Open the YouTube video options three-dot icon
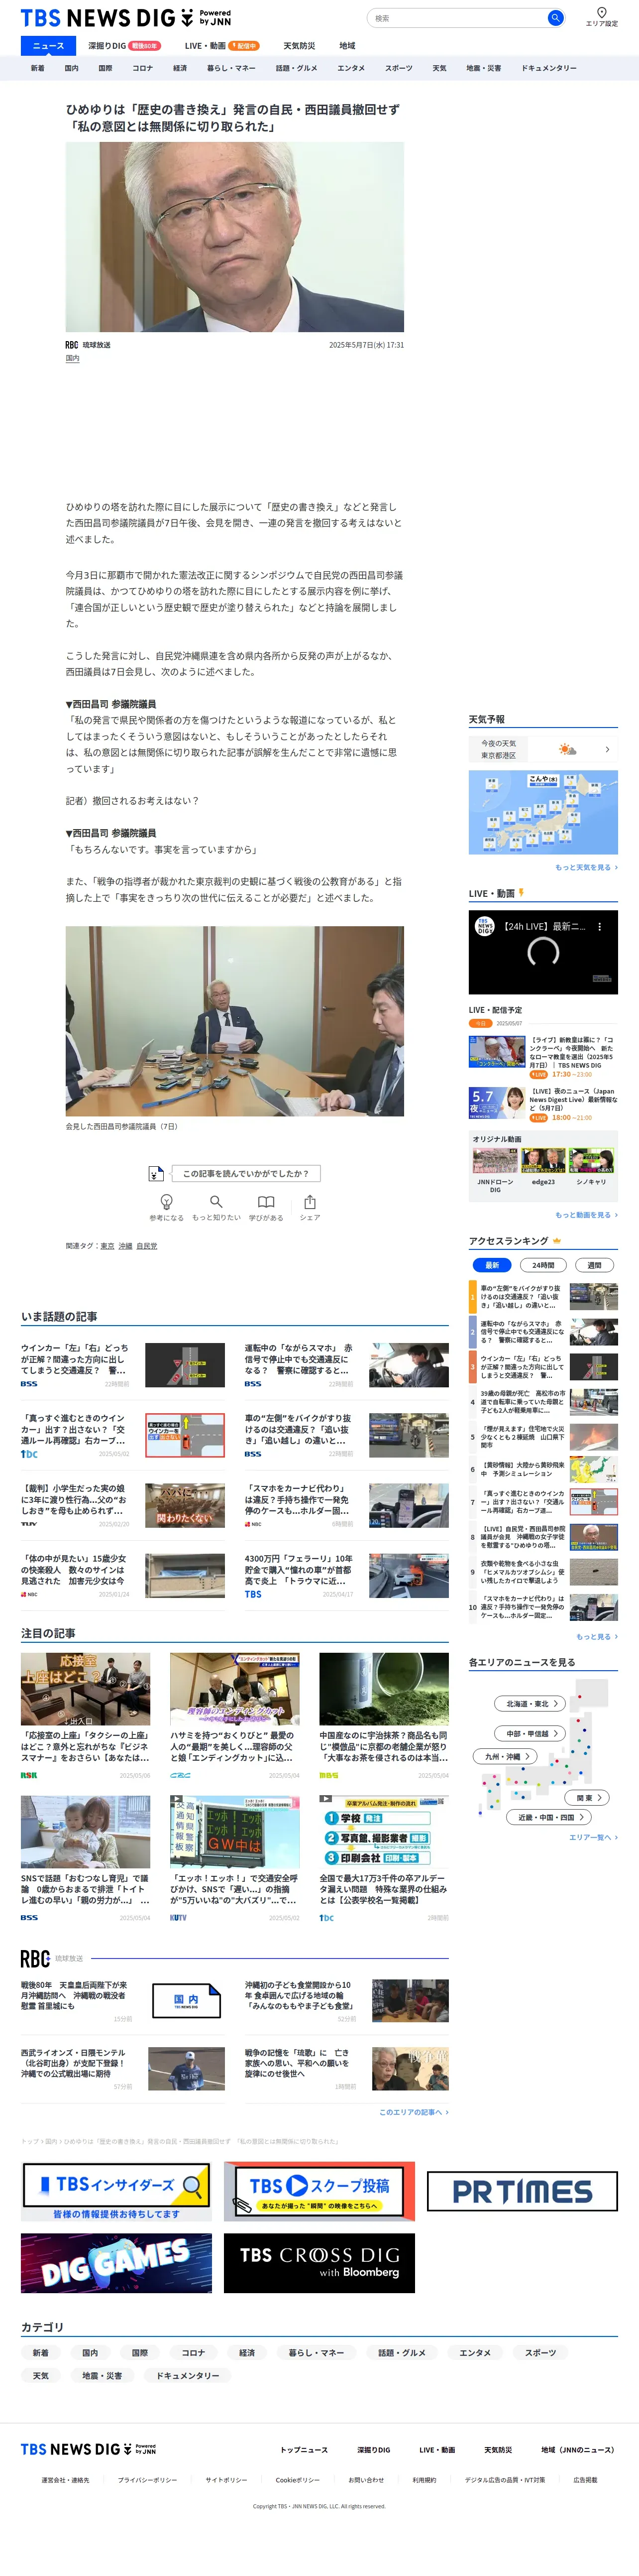Screen dimensions: 639x2576 pyautogui.click(x=599, y=927)
